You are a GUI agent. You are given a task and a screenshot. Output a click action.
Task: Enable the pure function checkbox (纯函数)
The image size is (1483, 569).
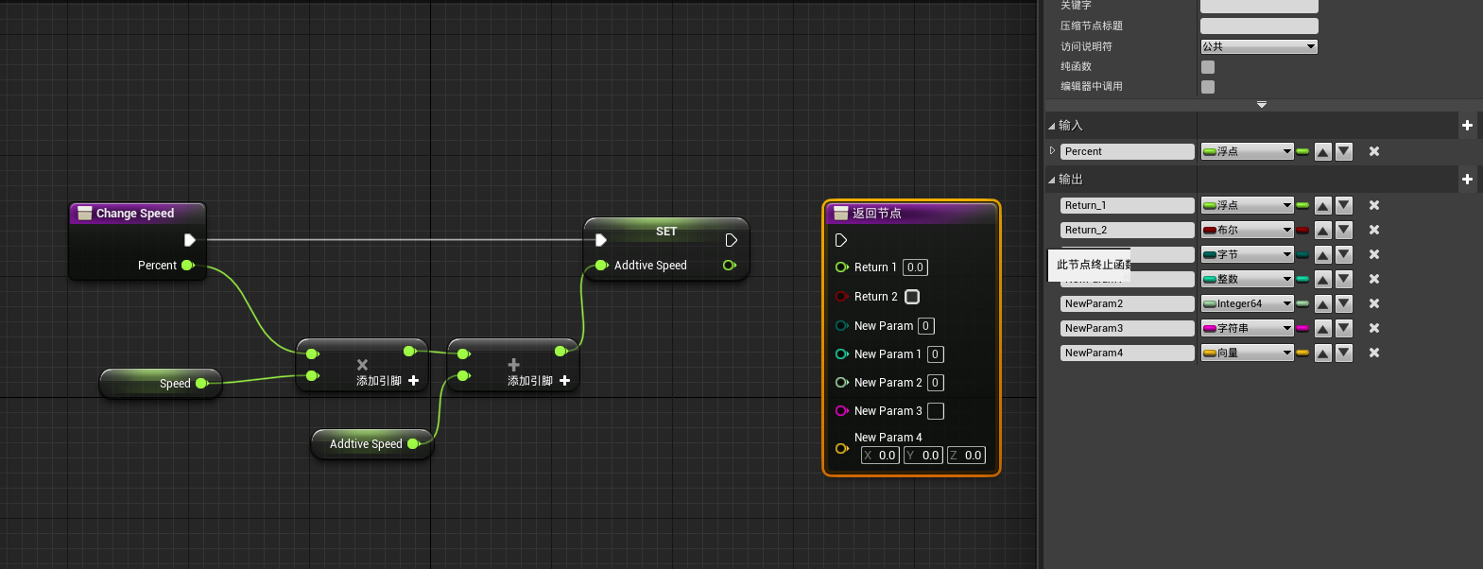[1208, 67]
